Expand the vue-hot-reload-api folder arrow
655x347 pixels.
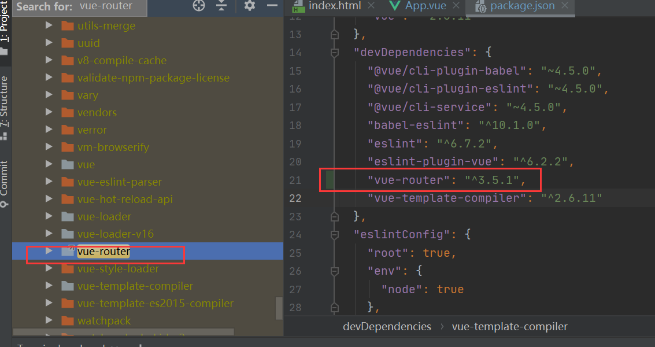49,199
